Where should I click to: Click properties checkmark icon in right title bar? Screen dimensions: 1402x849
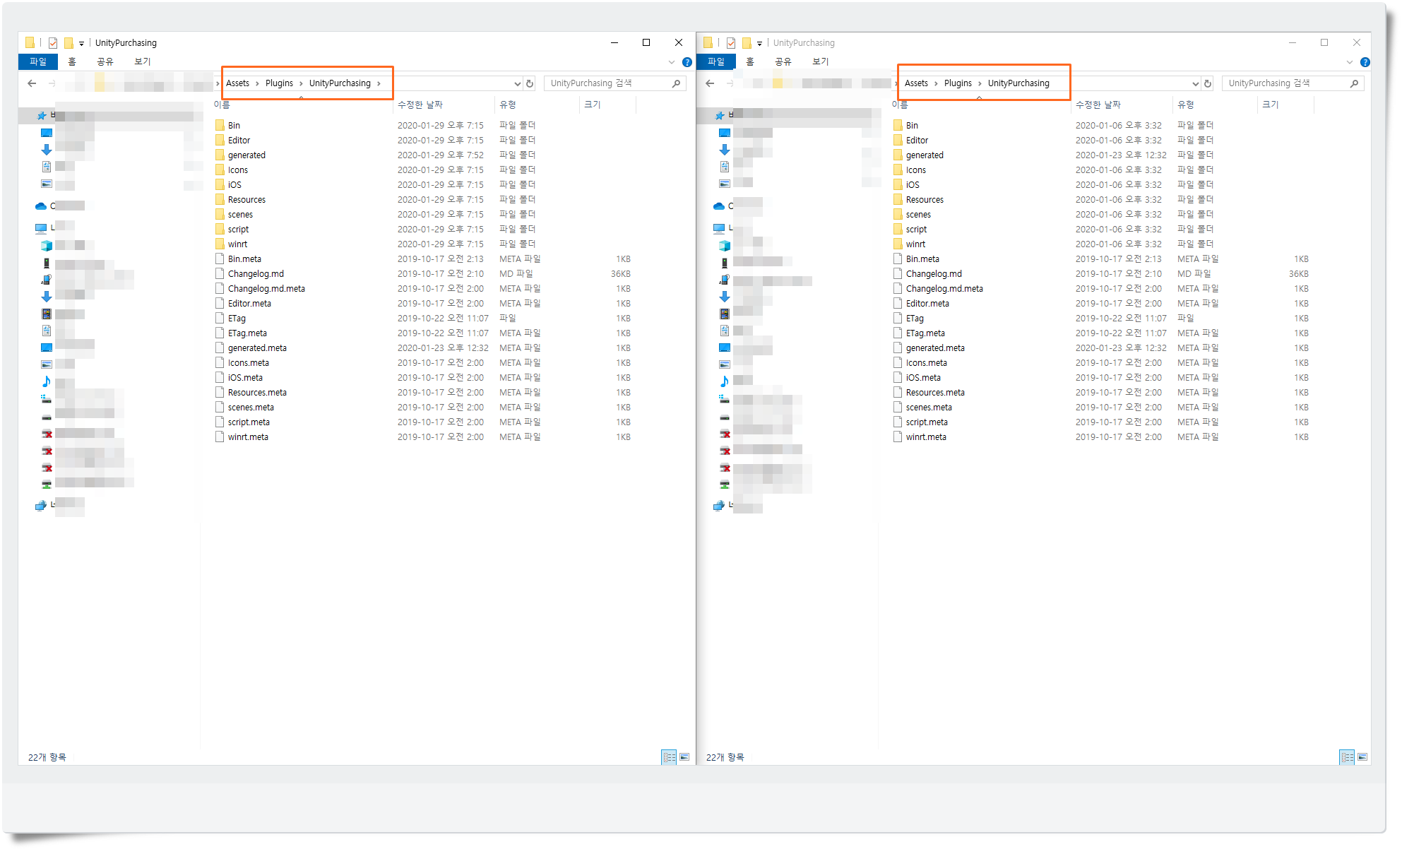[x=731, y=43]
